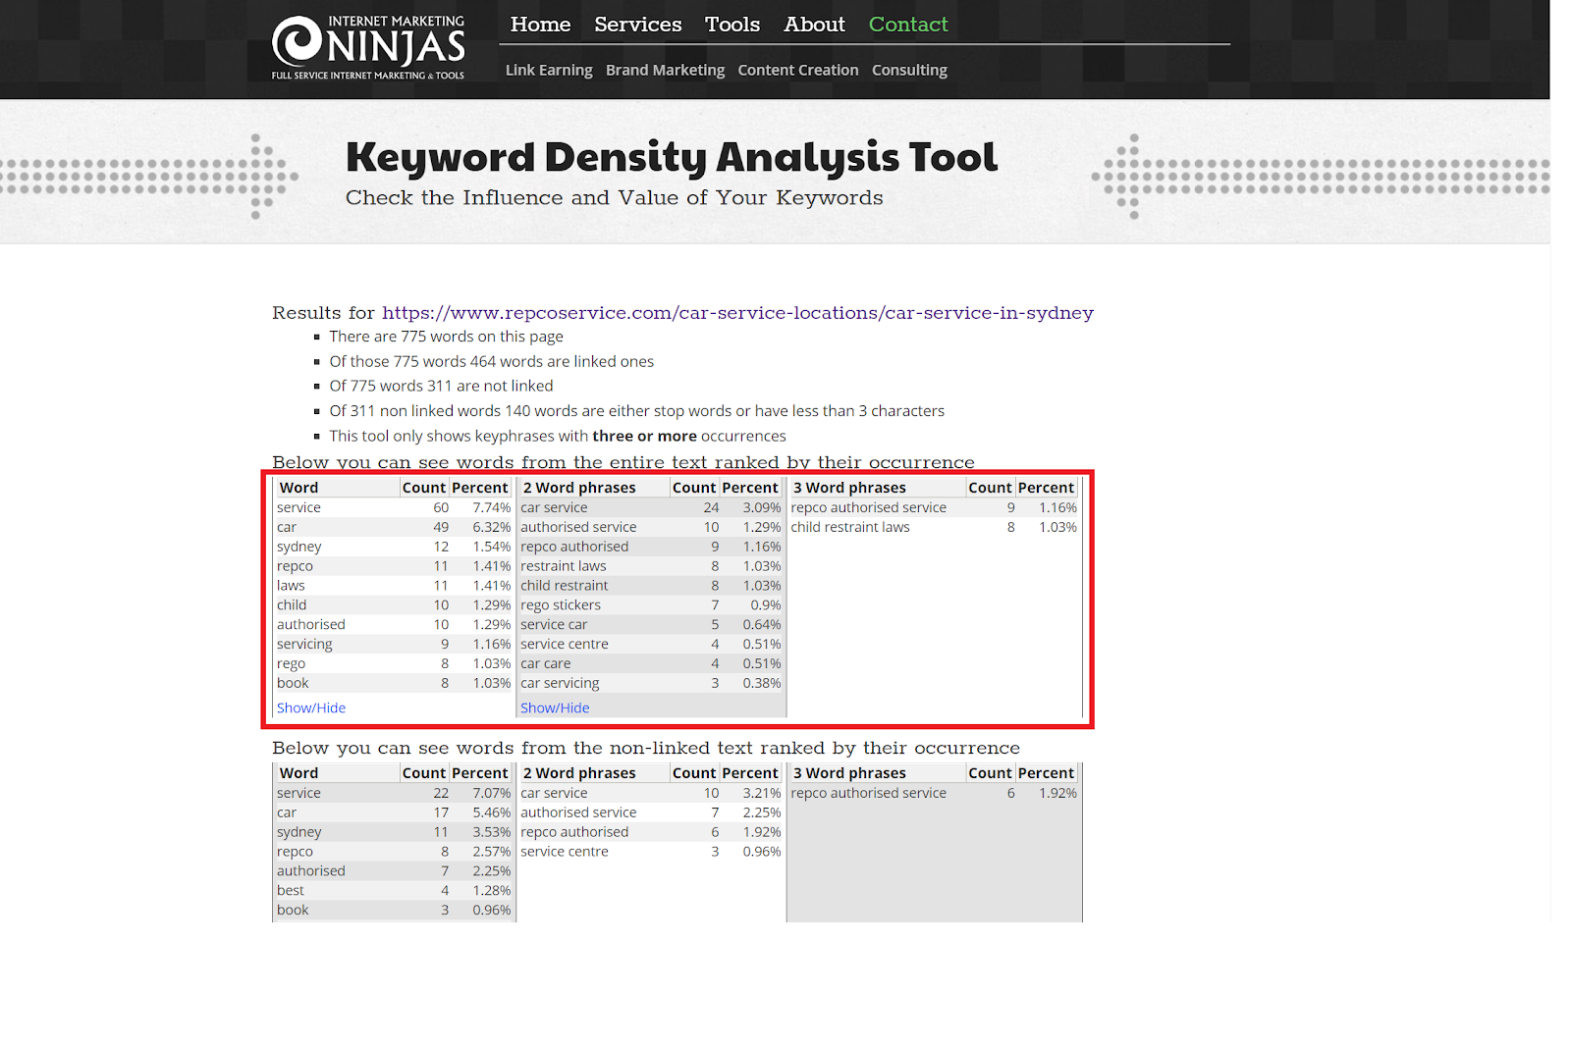Click the 'Keyword Density Analysis Tool' heading

[x=672, y=157]
